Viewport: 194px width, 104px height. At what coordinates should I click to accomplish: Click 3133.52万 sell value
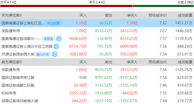coord(104,85)
